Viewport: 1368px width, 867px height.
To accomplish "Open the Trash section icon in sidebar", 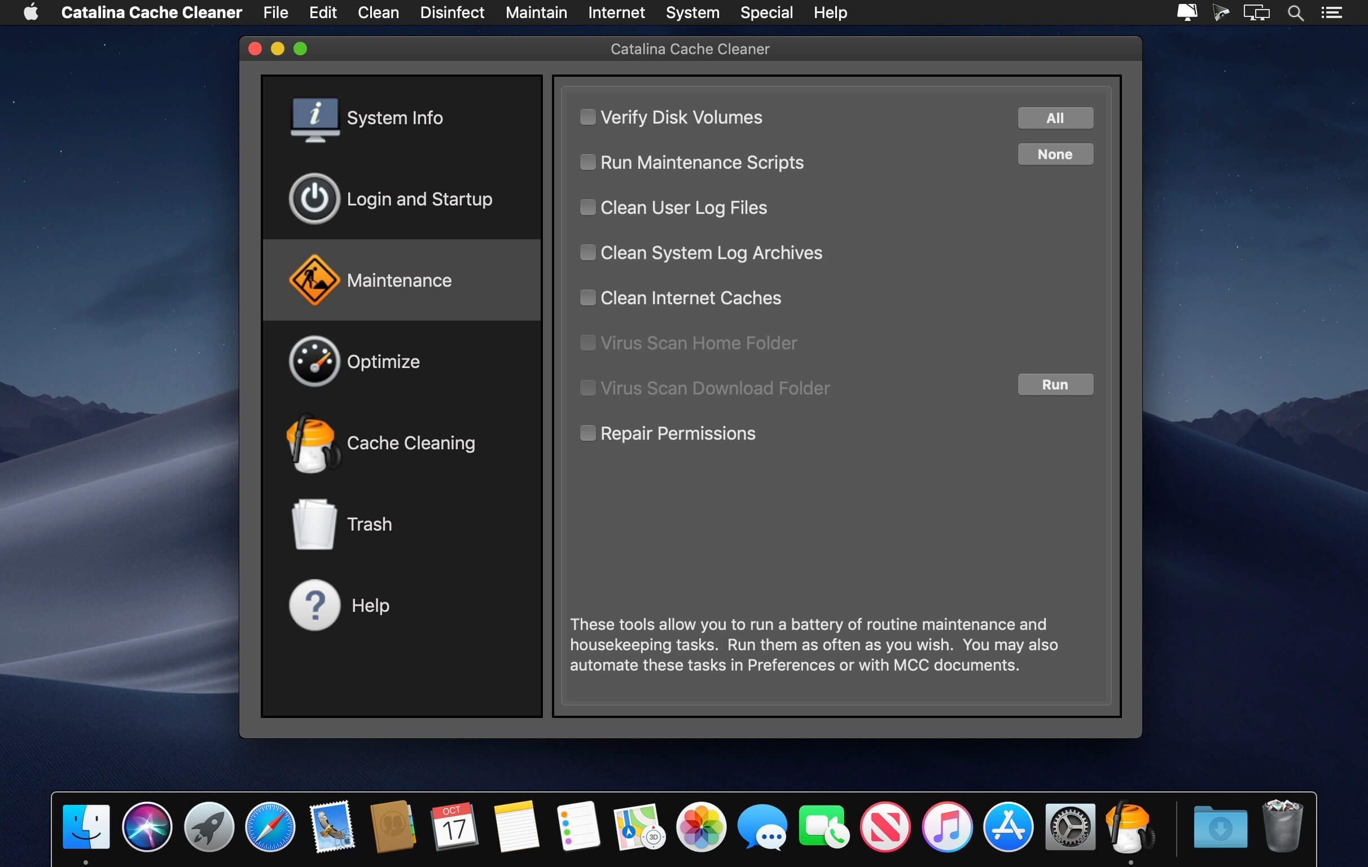I will pos(314,524).
